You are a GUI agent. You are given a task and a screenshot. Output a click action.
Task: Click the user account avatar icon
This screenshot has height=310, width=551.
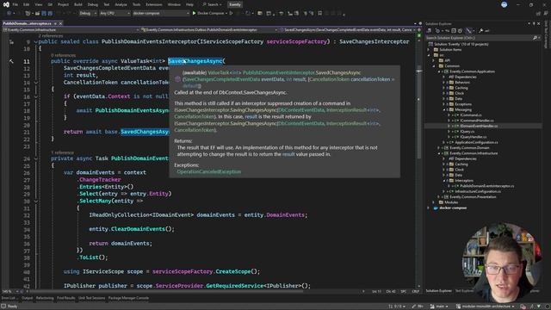(504, 4)
